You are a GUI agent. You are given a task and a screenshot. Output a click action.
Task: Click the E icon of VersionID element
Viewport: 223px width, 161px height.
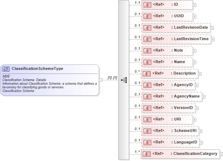tap(147, 108)
